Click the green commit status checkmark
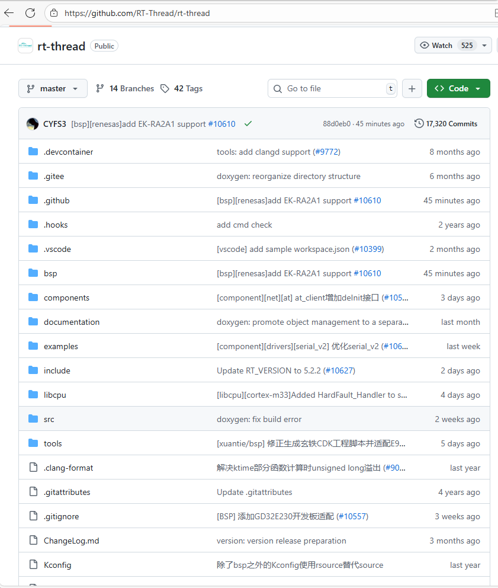This screenshot has width=498, height=588. [x=248, y=124]
